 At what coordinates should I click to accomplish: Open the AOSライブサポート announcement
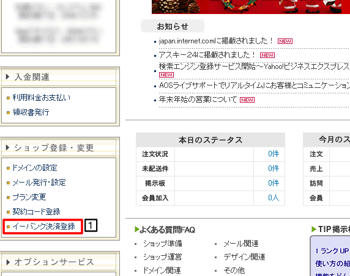pyautogui.click(x=255, y=85)
